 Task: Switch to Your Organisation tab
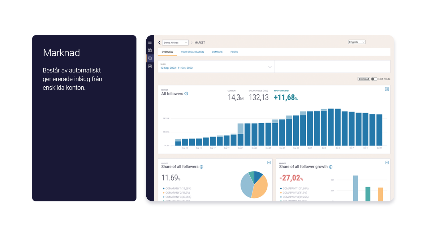(x=192, y=52)
